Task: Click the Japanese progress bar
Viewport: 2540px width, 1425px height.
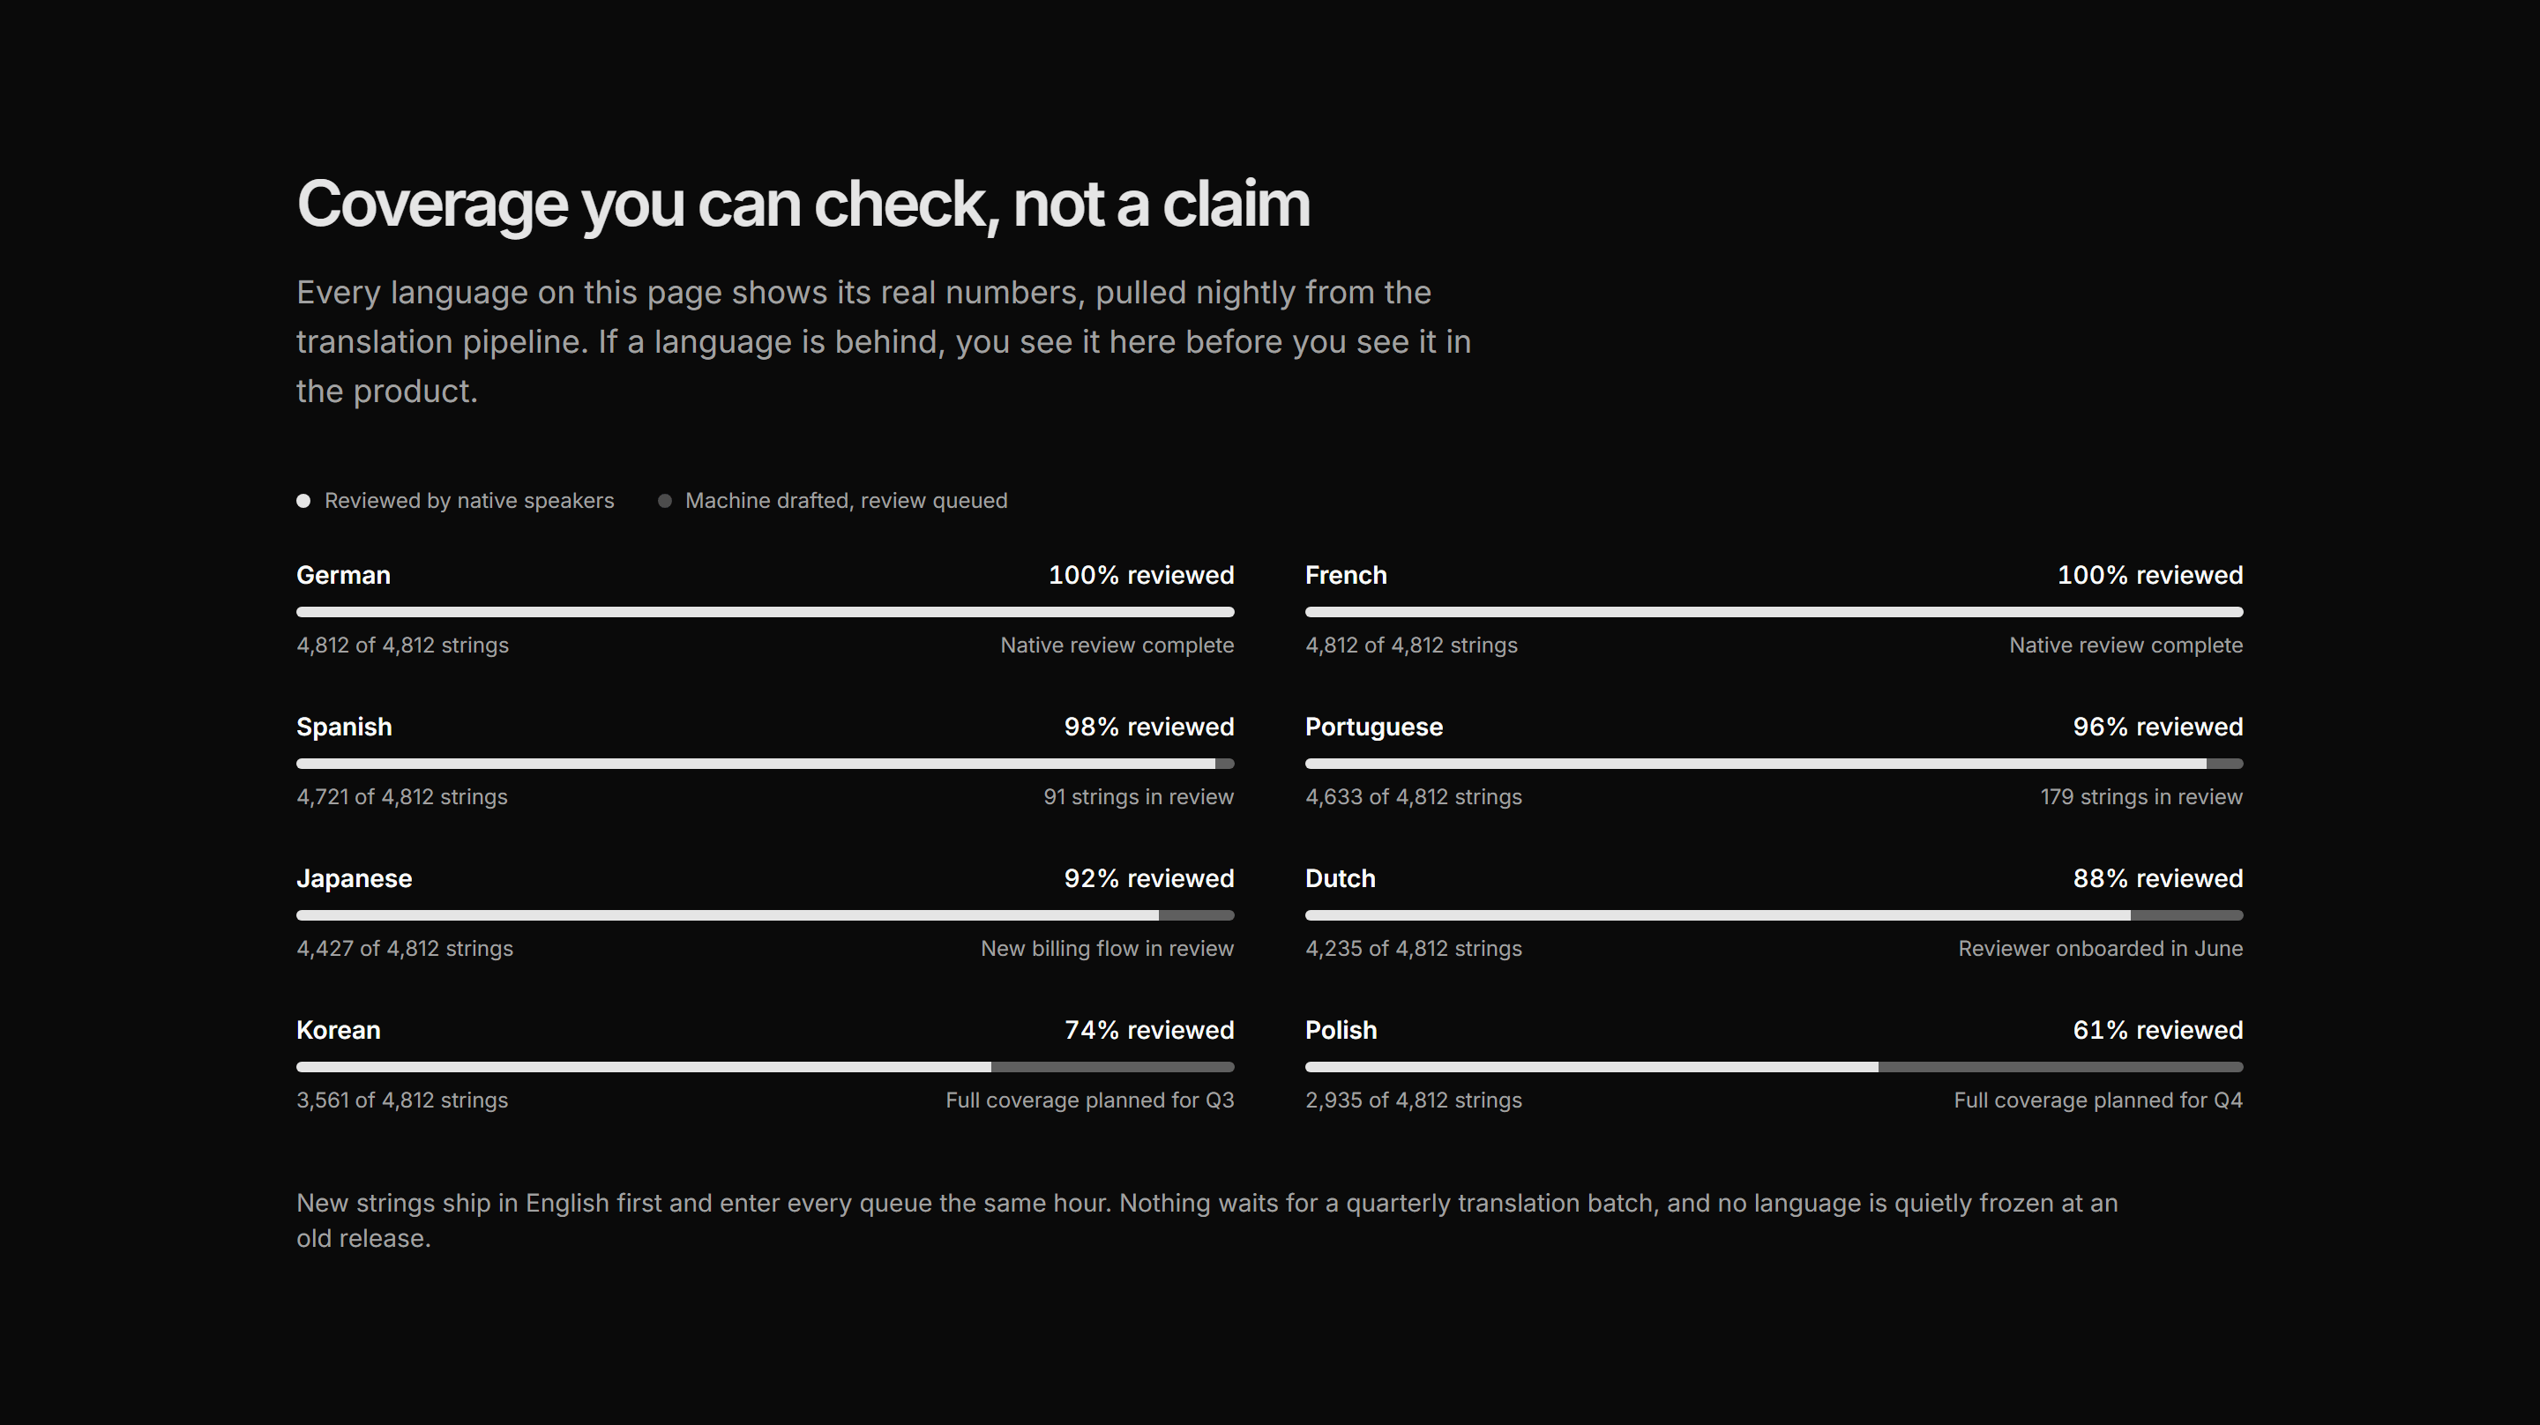Action: (x=766, y=916)
